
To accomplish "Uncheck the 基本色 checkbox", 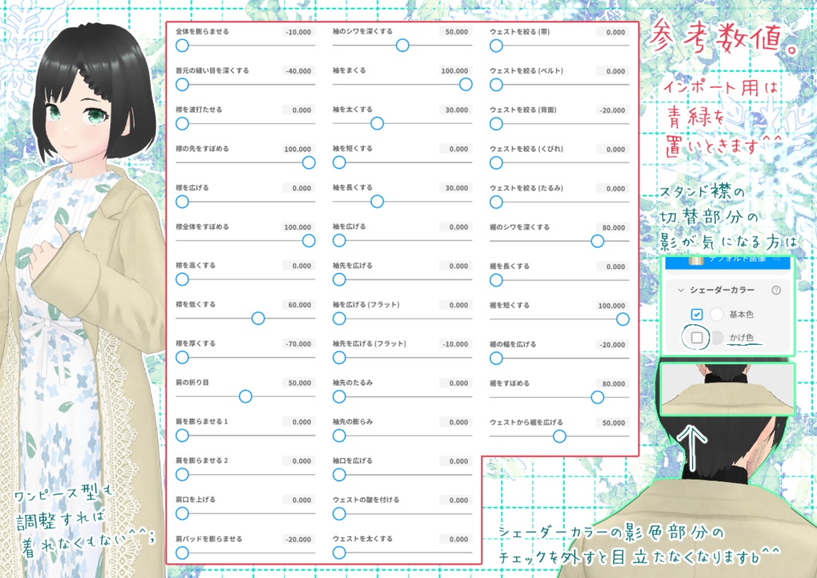I will click(x=697, y=315).
